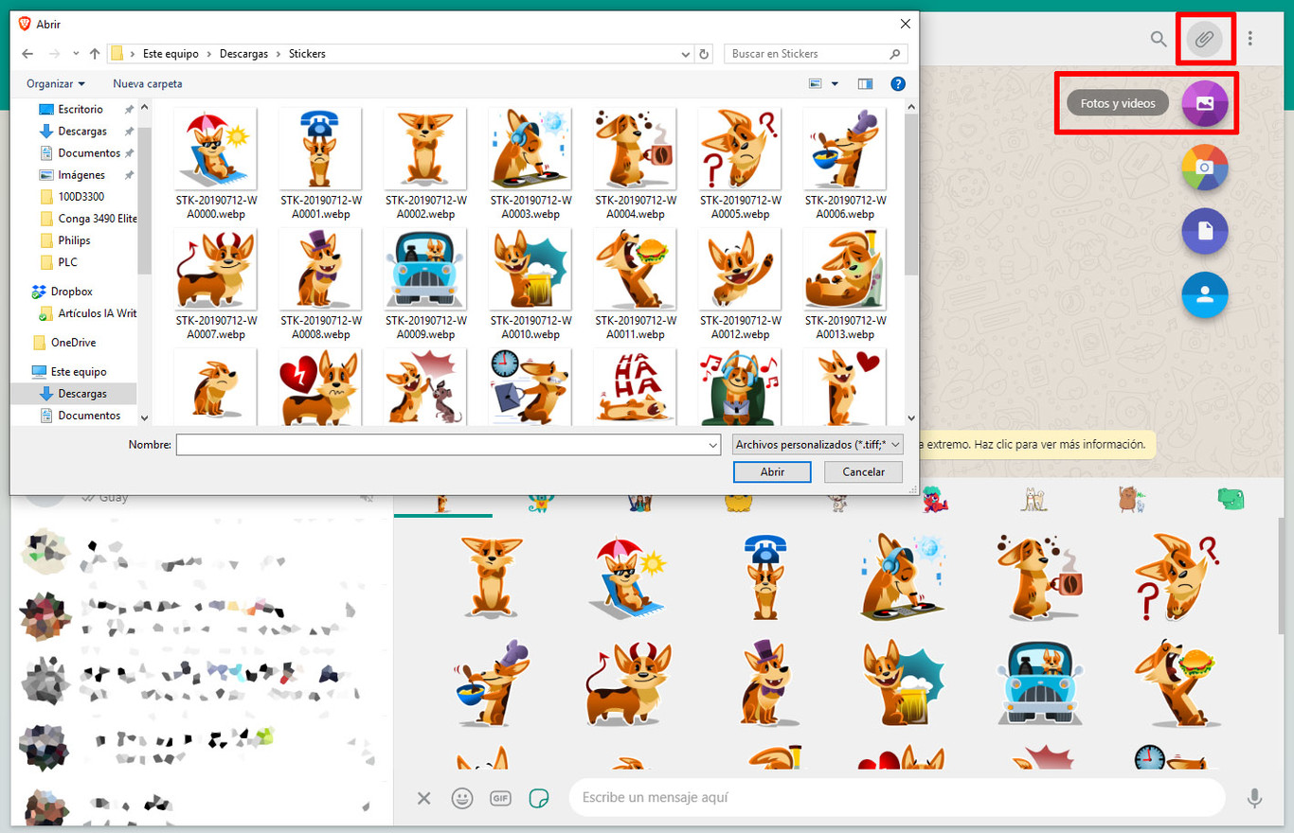Open the Archivos personalizados file type dropdown
Viewport: 1294px width, 833px height.
pyautogui.click(x=815, y=444)
